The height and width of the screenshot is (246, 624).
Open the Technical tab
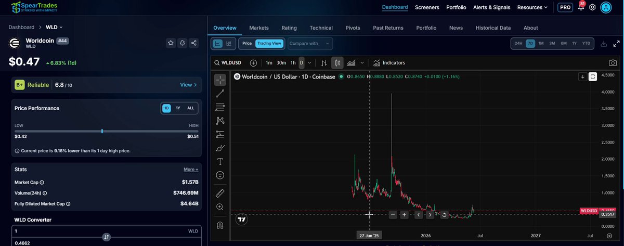click(321, 28)
